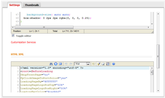Switch to the Settings tab

14,5
